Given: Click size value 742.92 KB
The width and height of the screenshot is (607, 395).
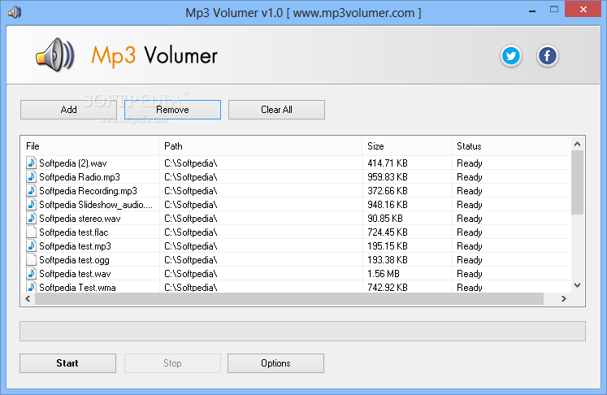Looking at the screenshot, I should tap(388, 288).
